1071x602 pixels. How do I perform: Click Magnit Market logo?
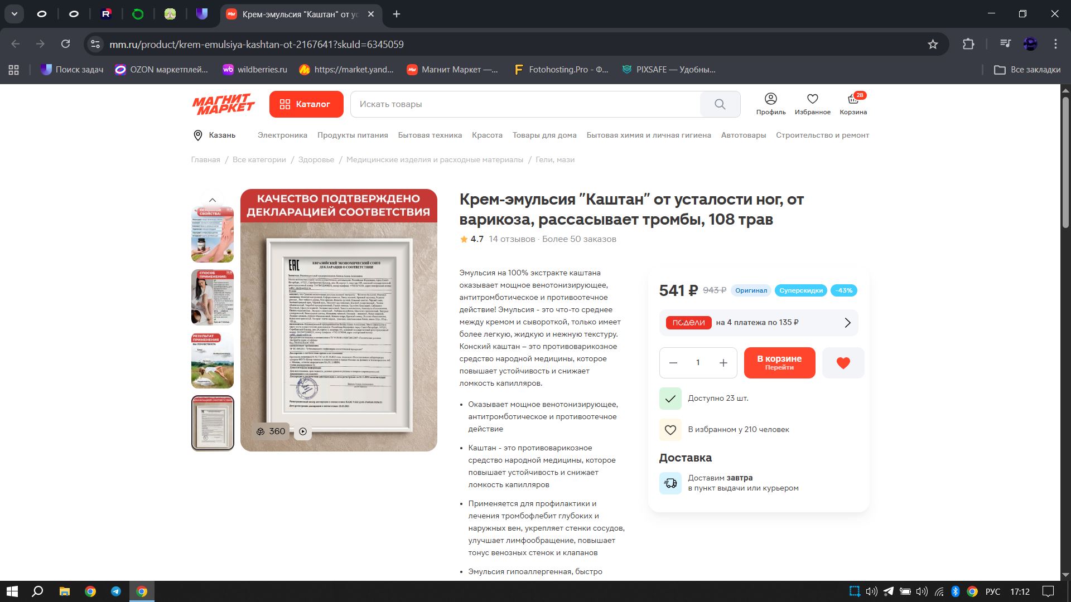coord(223,104)
